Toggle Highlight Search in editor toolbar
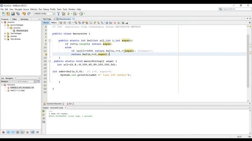Screen dimensions: 252x141 click(x=87, y=23)
